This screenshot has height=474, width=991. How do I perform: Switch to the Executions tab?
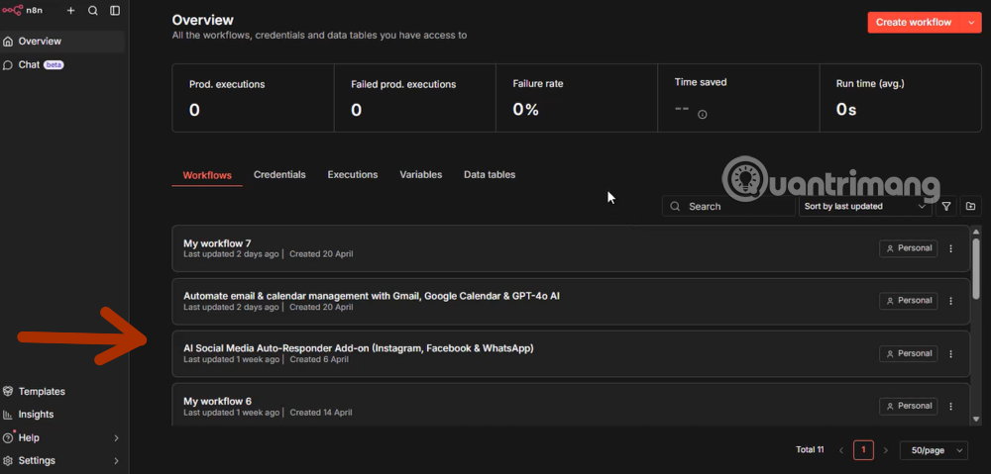(353, 175)
